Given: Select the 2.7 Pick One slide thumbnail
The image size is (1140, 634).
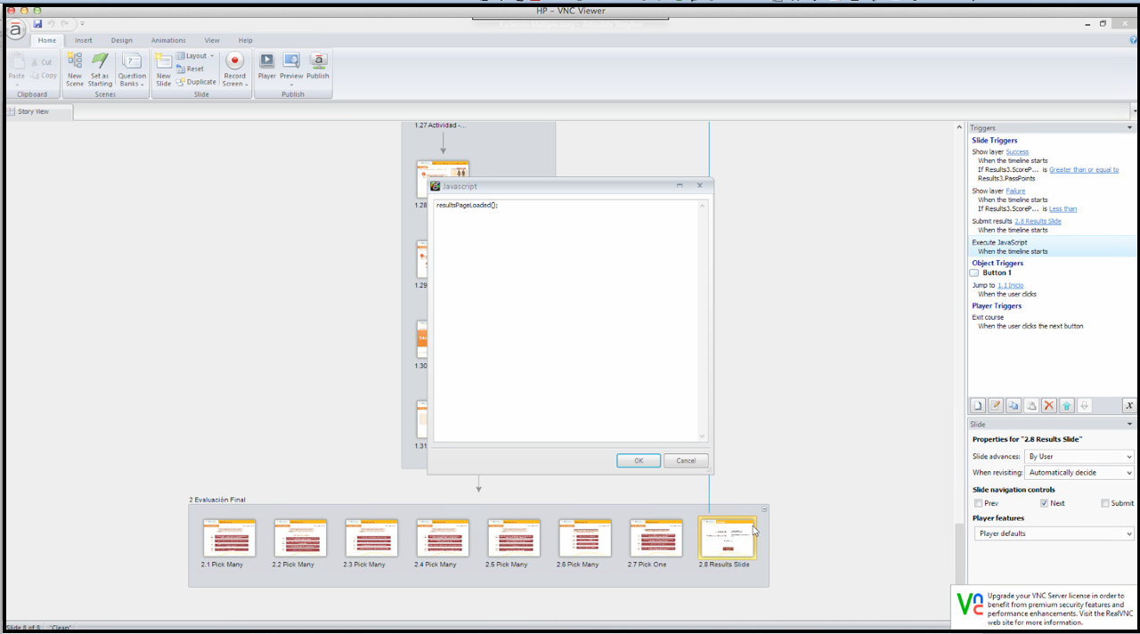Looking at the screenshot, I should [655, 539].
